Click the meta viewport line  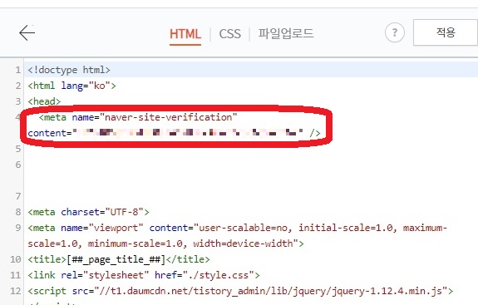[x=237, y=228]
